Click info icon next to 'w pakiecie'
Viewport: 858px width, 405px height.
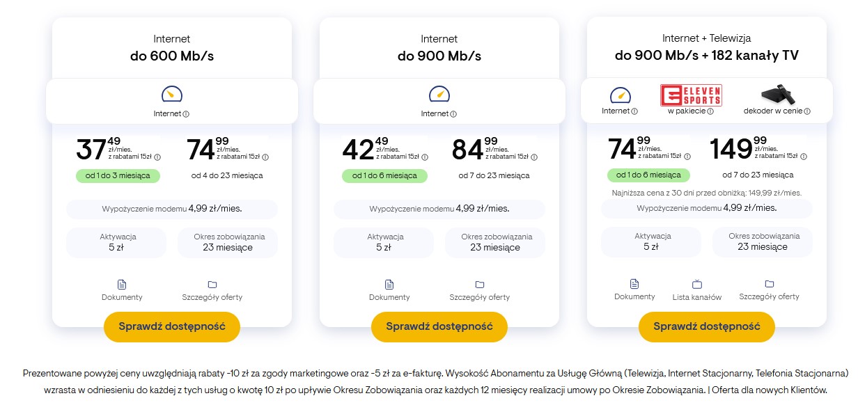pos(710,111)
